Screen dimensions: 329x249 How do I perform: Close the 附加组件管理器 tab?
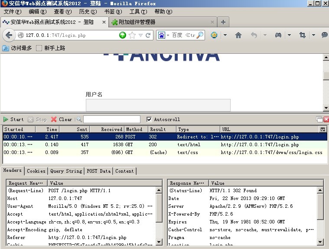(212, 22)
